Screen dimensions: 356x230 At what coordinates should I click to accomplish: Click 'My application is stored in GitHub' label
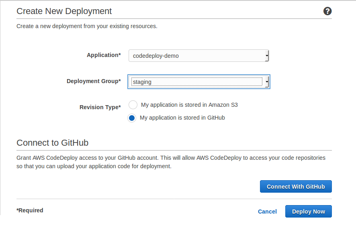182,118
